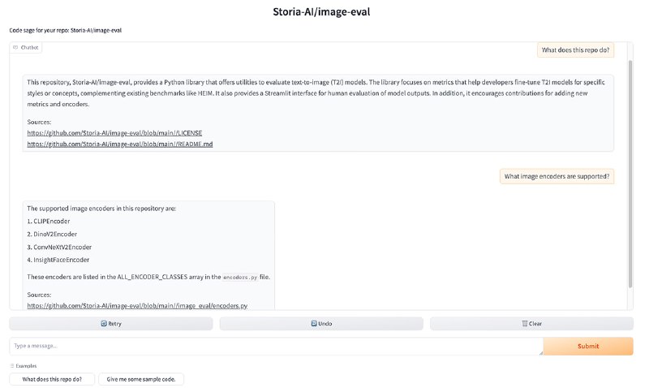
Task: Open the README.md source link
Action: tap(120, 144)
